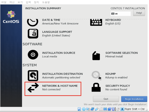Click VirtualBox network adapters status icon
Screen dimensions: 149x112
coord(92,109)
